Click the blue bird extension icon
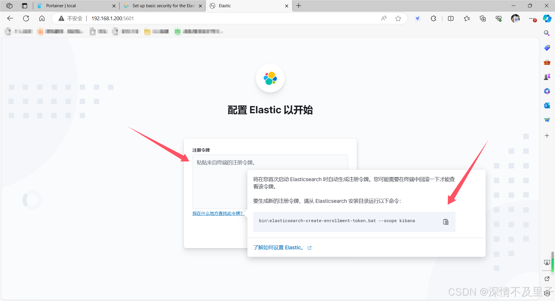The height and width of the screenshot is (301, 555). click(x=417, y=18)
